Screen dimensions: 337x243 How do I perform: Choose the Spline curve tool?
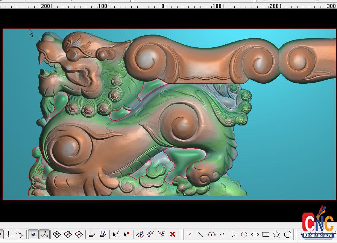pyautogui.click(x=222, y=234)
